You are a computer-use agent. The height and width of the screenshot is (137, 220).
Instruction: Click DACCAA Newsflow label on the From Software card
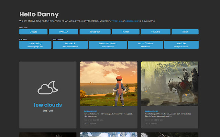click(x=151, y=124)
